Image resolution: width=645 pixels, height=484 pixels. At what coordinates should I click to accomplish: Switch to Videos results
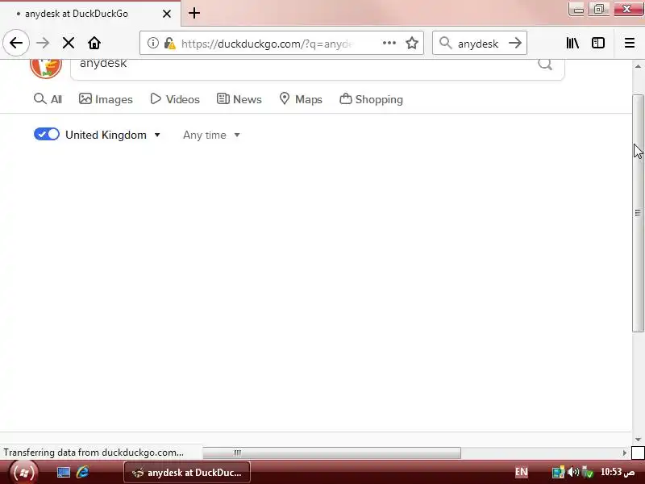pyautogui.click(x=175, y=99)
